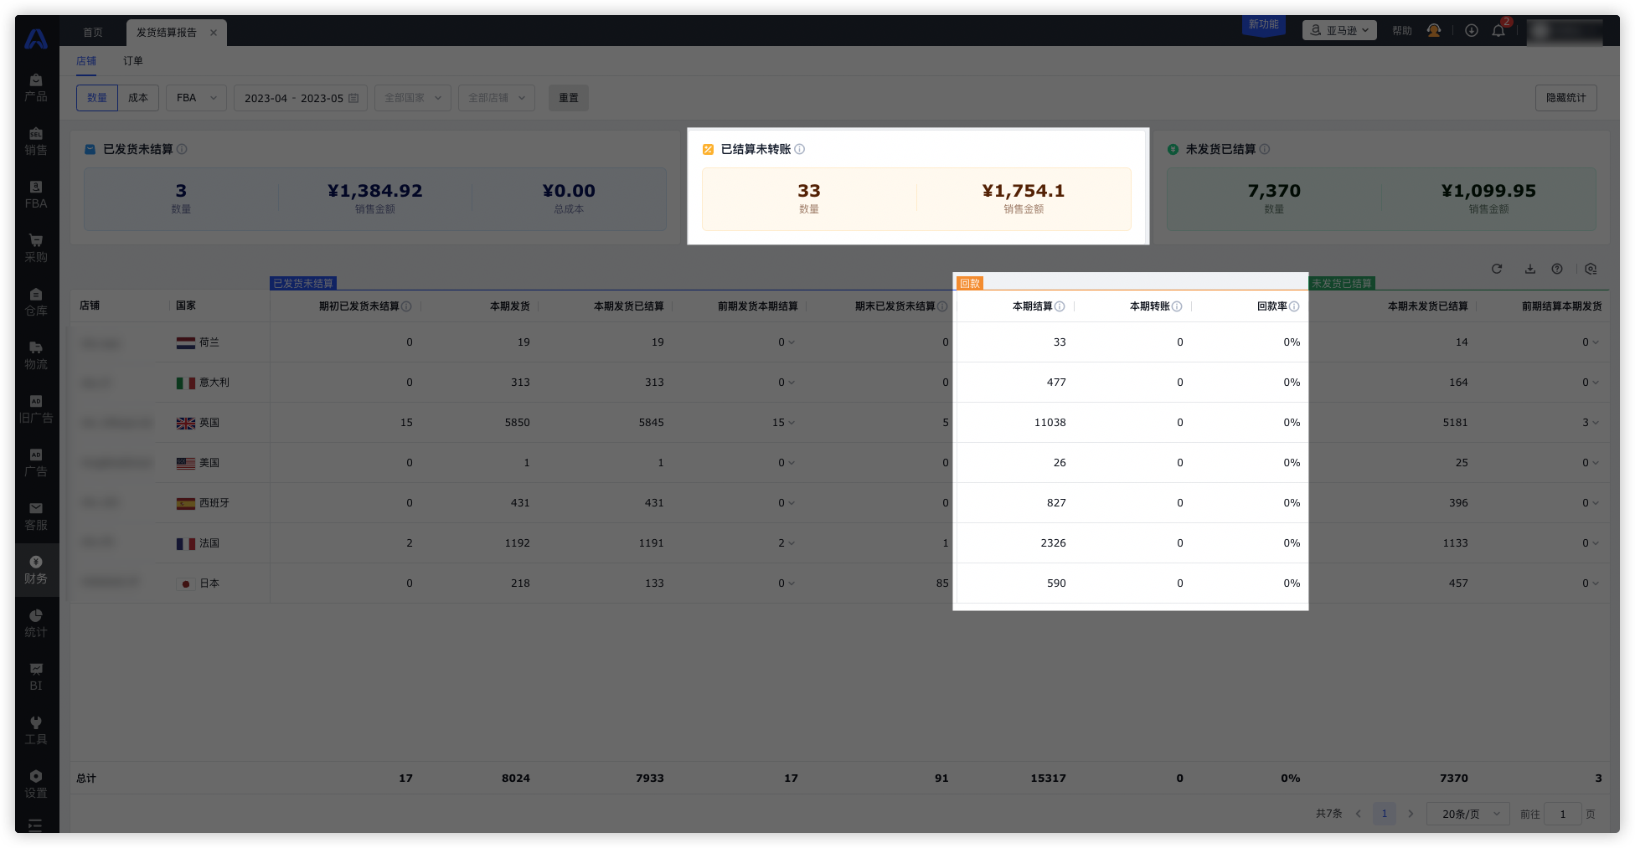Show info for 本期结算 column
1635x848 pixels.
coord(1060,306)
